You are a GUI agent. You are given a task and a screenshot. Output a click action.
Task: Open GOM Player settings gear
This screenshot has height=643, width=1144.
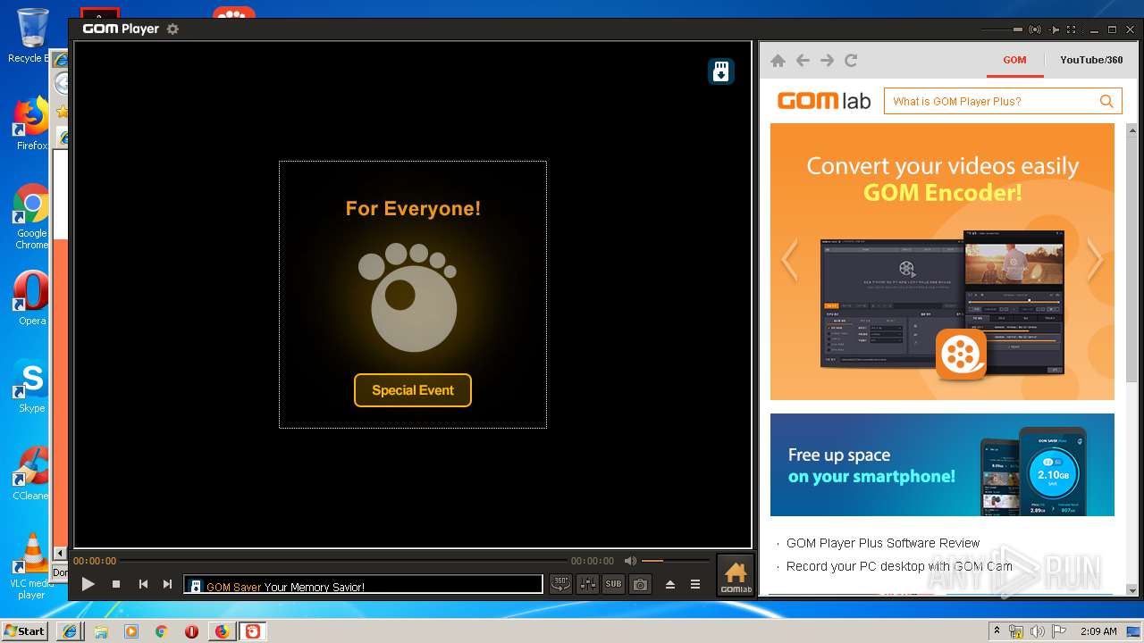tap(172, 29)
